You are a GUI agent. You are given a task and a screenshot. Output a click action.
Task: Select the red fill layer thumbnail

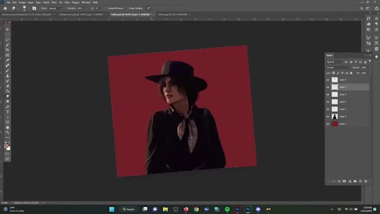coord(335,124)
